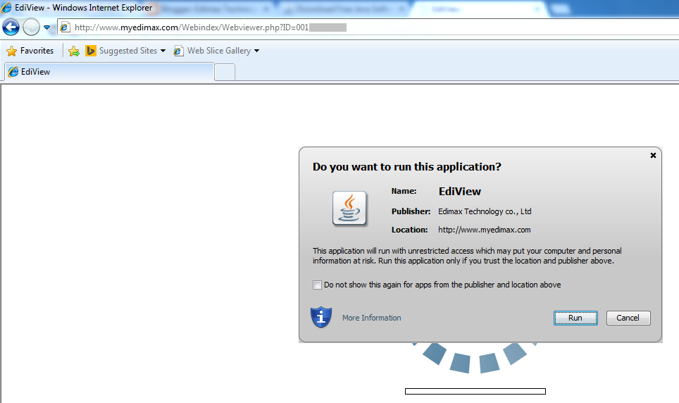This screenshot has height=403, width=679.
Task: Open More Information link
Action: [x=371, y=318]
